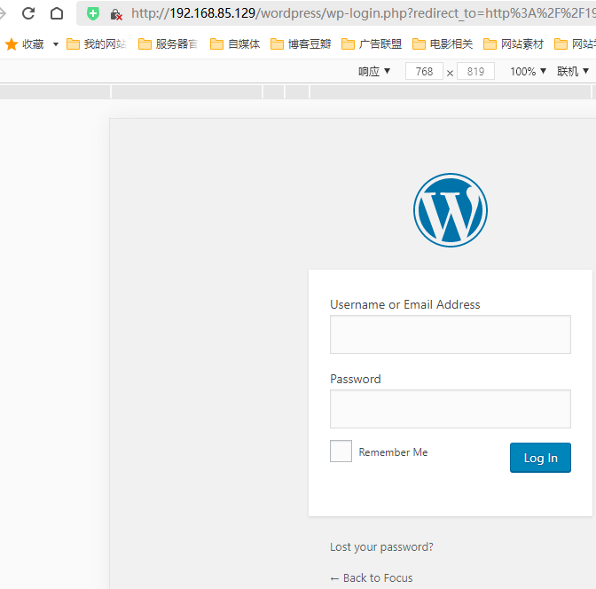Click the star favorites icon
Screen dimensions: 596x589
[12, 44]
